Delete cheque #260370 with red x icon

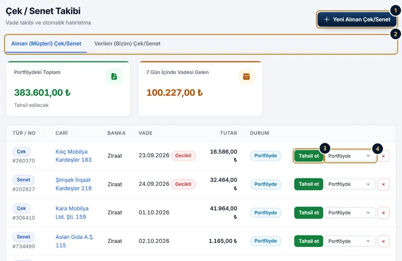click(383, 156)
